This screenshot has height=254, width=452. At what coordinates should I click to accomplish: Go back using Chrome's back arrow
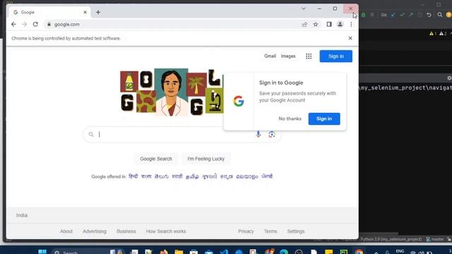[13, 25]
